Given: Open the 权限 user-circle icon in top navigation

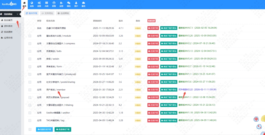Looking at the screenshot, I should 54,4.
